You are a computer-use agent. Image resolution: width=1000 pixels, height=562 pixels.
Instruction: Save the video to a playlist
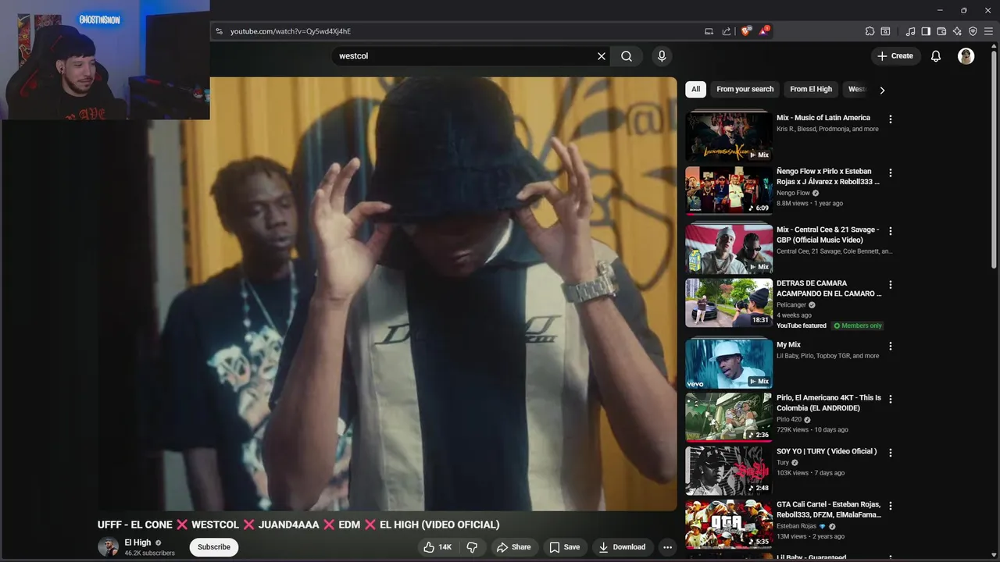(x=564, y=547)
